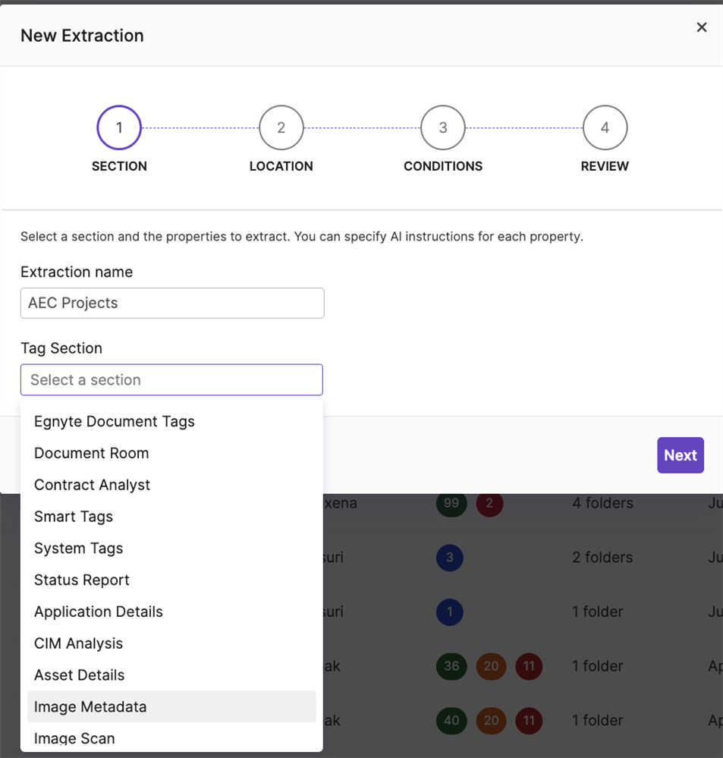Click green 36 badge in background table
This screenshot has height=758, width=723.
tap(451, 666)
